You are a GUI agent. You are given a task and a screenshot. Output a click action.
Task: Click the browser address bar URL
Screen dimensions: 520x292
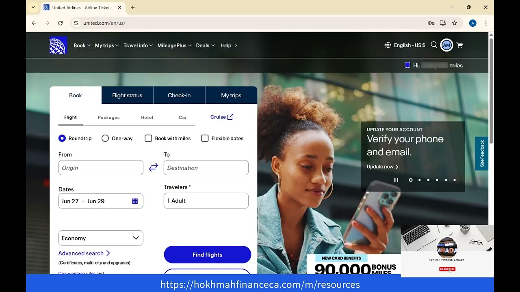(x=104, y=23)
